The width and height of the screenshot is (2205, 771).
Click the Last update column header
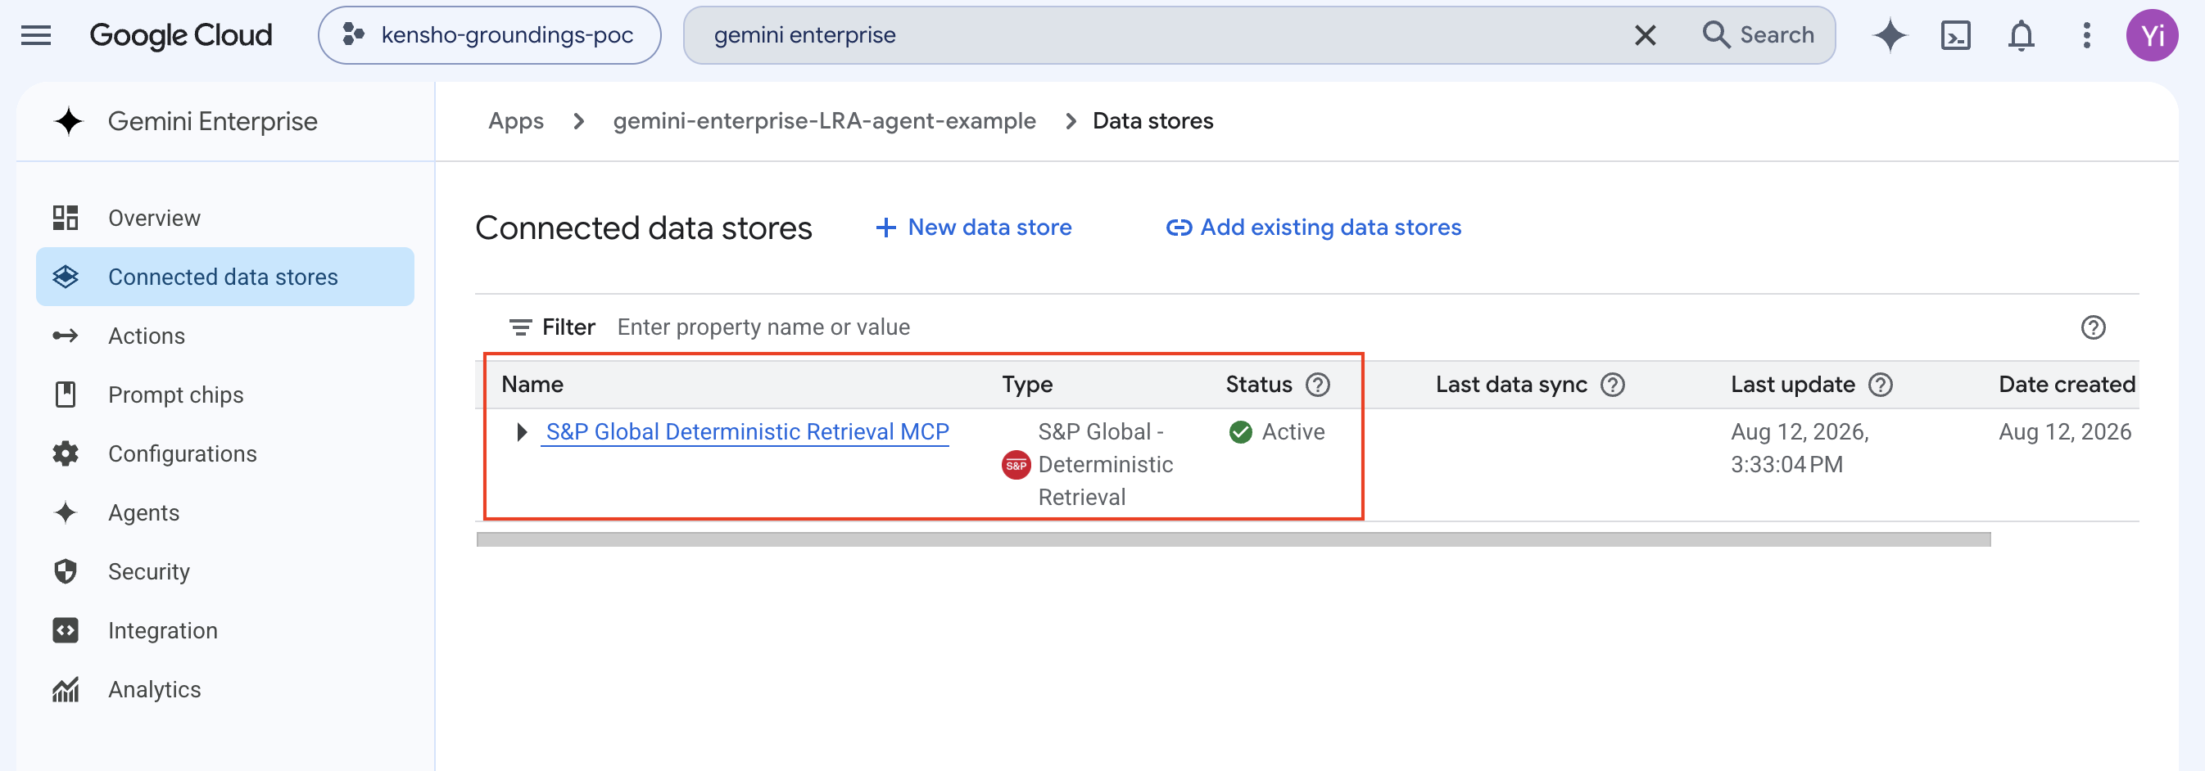[1792, 384]
